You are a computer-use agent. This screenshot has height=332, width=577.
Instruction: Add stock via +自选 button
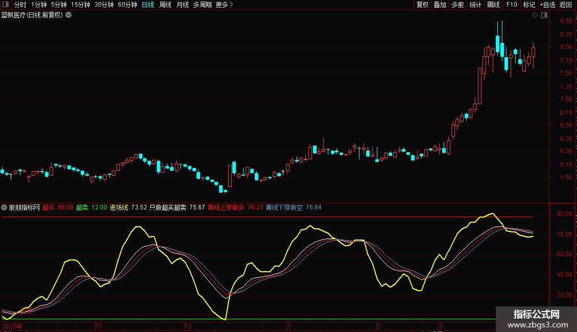pyautogui.click(x=547, y=5)
